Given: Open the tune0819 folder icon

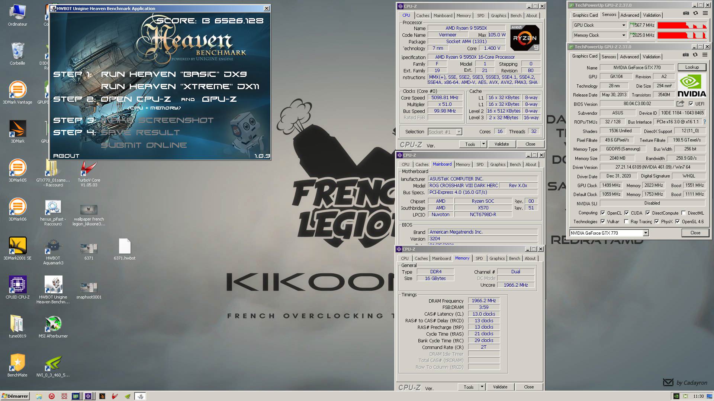Looking at the screenshot, I should [x=17, y=327].
